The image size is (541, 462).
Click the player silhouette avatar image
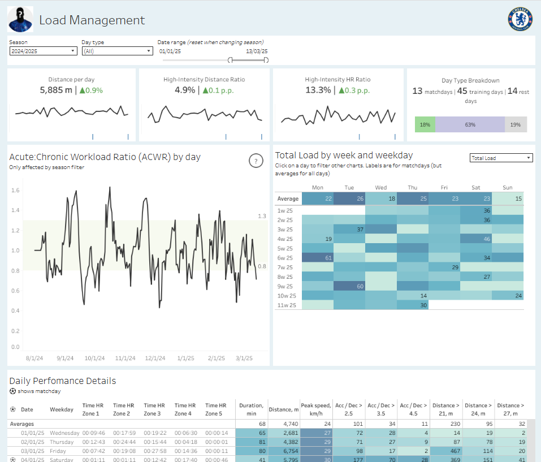[20, 19]
